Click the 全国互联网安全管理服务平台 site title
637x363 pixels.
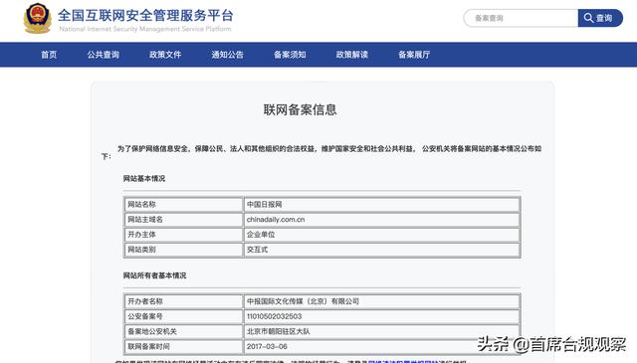[145, 16]
